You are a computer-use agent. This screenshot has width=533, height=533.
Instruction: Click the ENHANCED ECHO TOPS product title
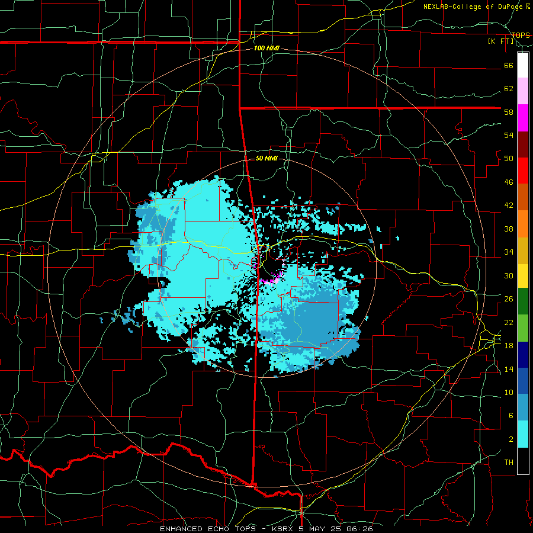coord(208,529)
